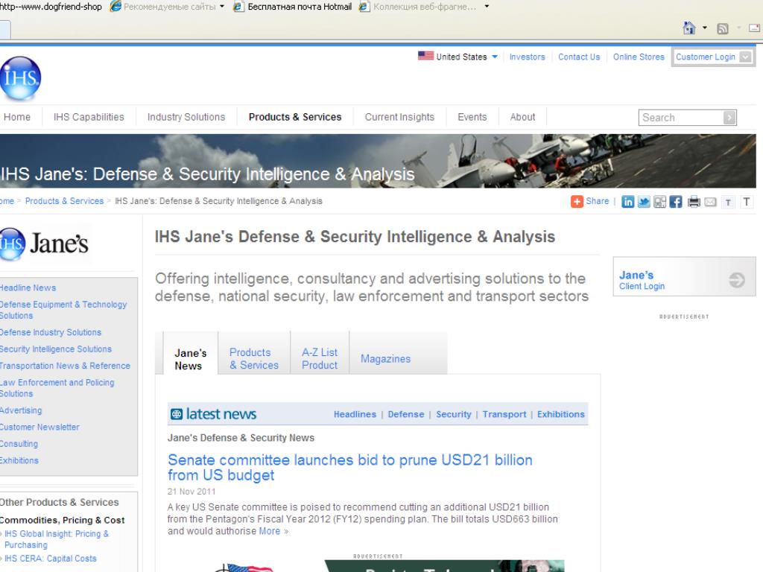The height and width of the screenshot is (572, 763).
Task: Increase text size with large T icon
Action: [x=747, y=202]
